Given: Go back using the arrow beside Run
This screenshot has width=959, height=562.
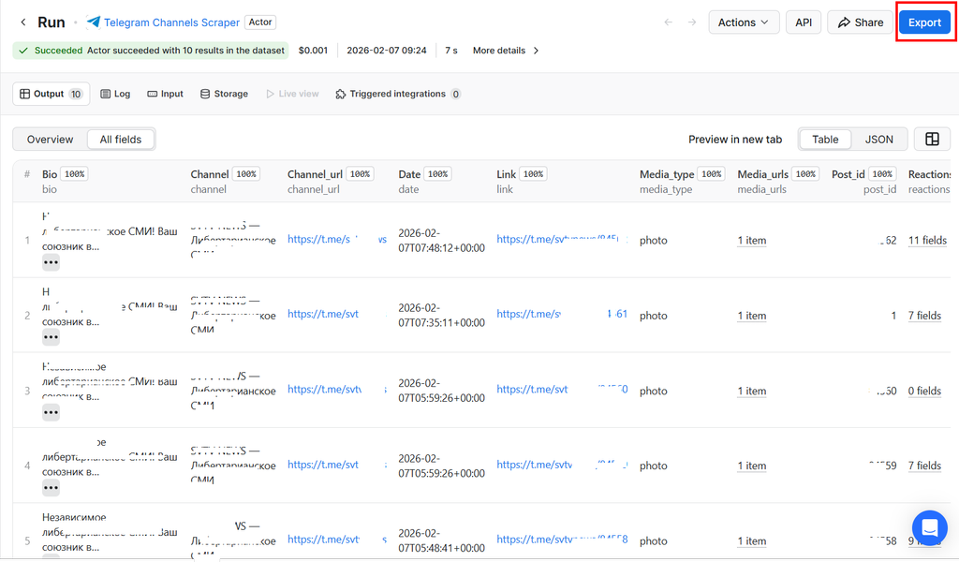Looking at the screenshot, I should (x=23, y=22).
